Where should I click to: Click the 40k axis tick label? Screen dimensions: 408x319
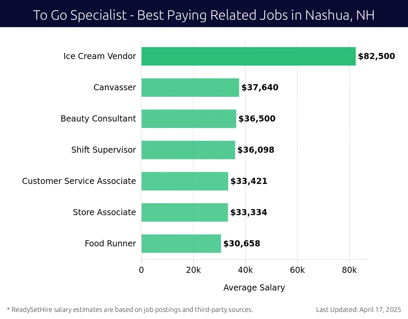(245, 270)
